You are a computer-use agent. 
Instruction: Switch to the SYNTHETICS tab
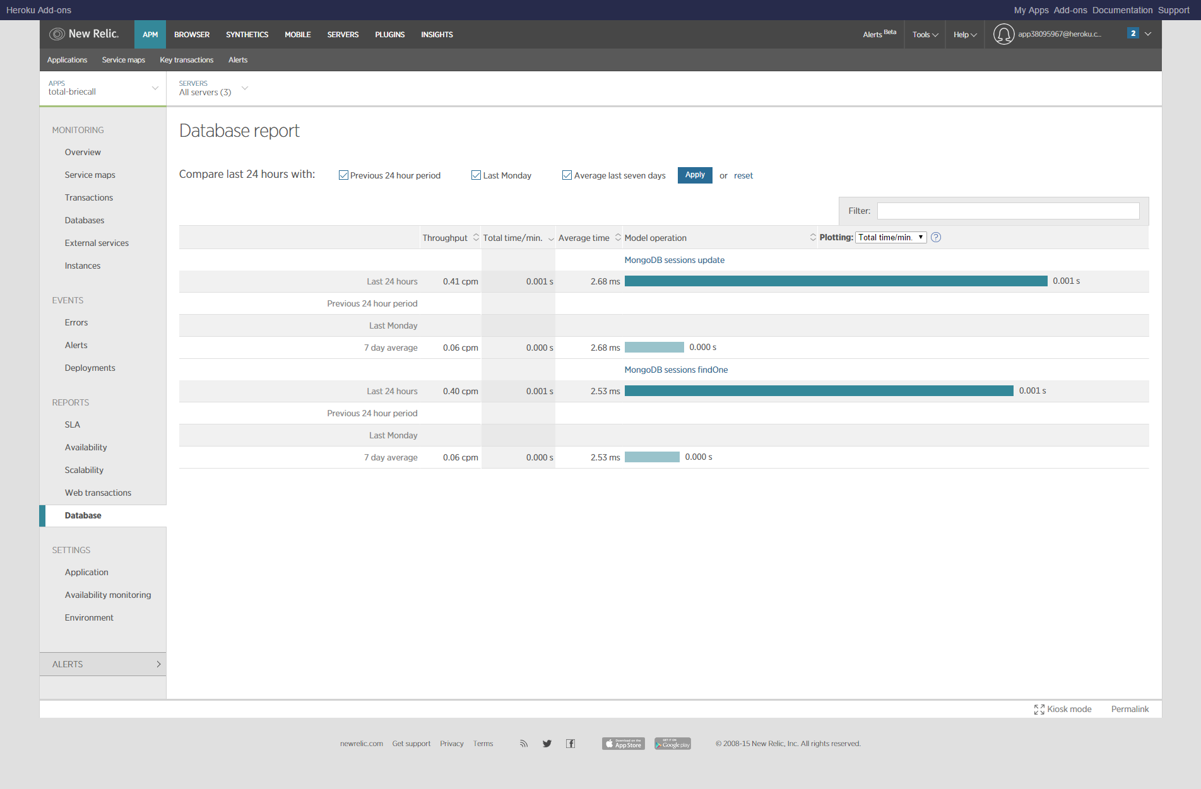point(247,35)
